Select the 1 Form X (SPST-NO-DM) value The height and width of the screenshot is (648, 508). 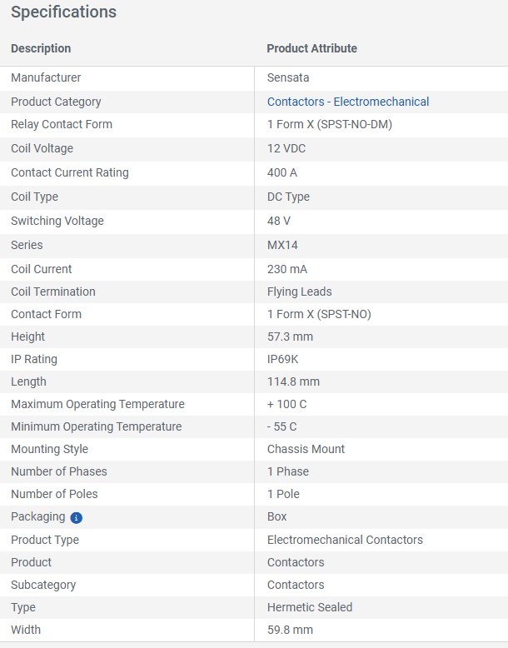[330, 124]
